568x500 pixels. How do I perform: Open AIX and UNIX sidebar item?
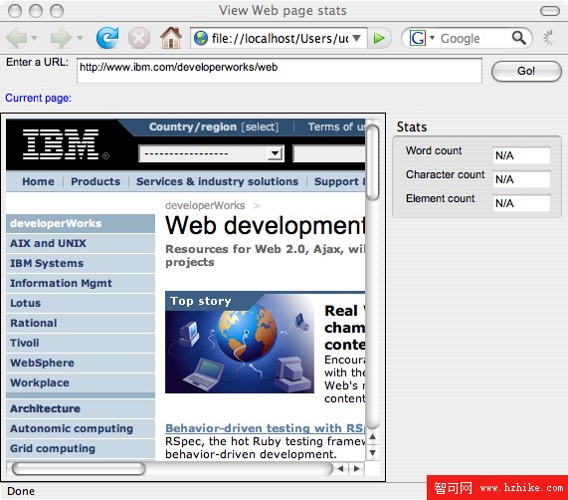tap(81, 243)
